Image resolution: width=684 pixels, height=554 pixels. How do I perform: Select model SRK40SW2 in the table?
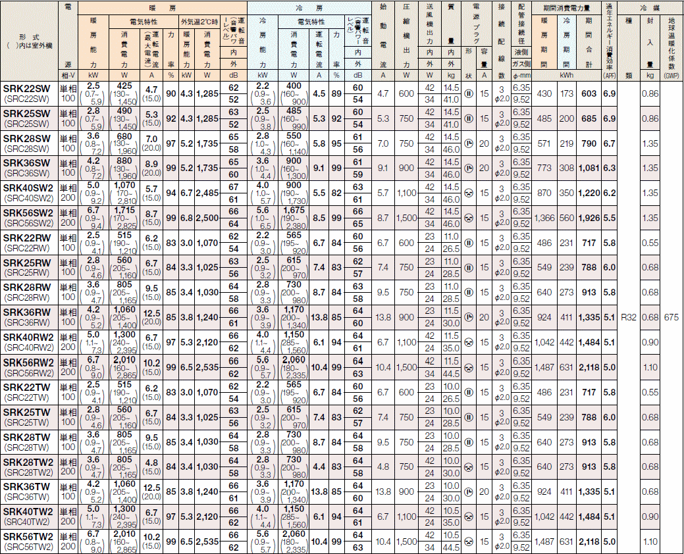28,188
